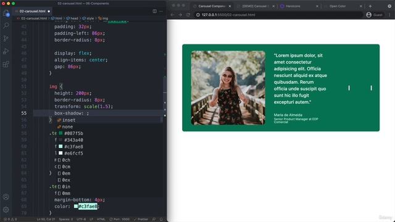Change indentation via Spaces: 2

coord(66,220)
